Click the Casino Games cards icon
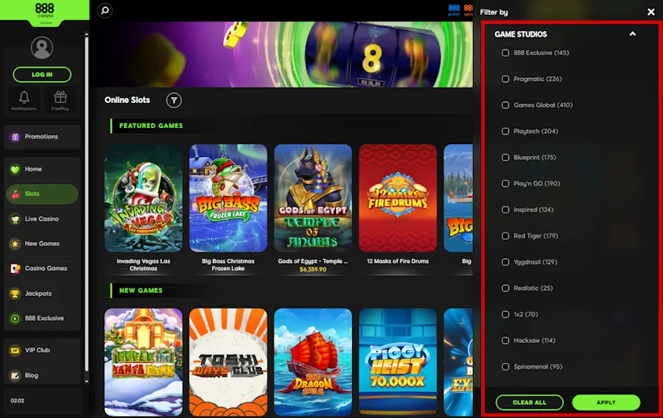663x418 pixels. click(15, 269)
